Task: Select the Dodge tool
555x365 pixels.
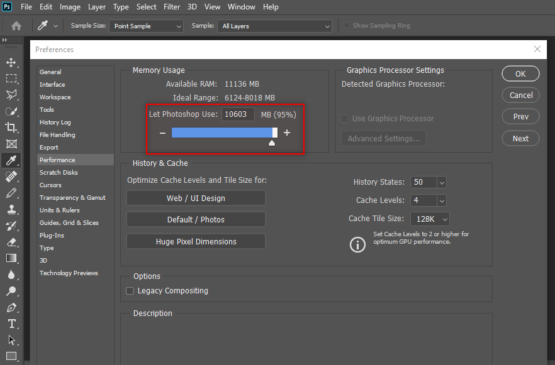Action: click(11, 291)
